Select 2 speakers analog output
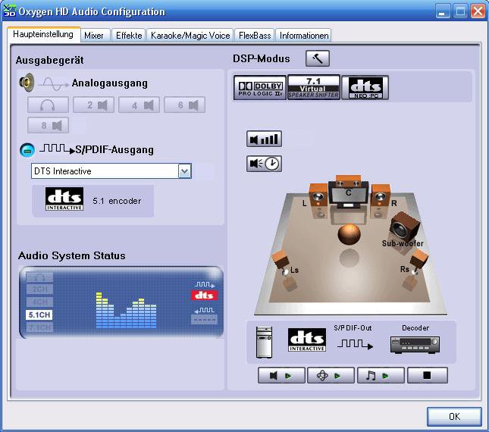 (93, 105)
